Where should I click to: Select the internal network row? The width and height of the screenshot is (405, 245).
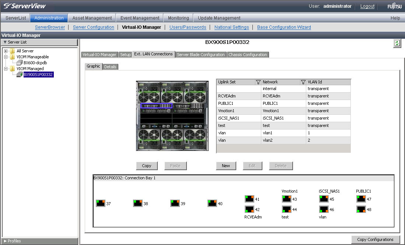(283, 89)
